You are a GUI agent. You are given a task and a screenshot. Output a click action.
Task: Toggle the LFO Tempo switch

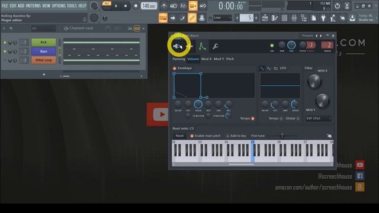click(281, 118)
